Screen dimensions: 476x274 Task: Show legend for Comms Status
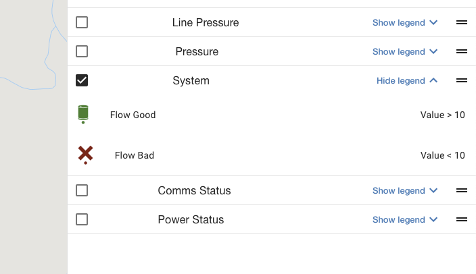click(x=405, y=190)
